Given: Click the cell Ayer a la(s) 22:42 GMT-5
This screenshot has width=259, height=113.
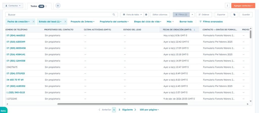Looking at the screenshot, I should point(176,42).
